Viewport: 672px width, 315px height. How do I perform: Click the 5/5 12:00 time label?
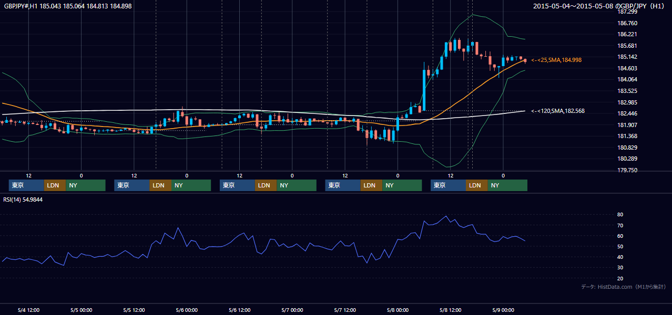point(134,310)
